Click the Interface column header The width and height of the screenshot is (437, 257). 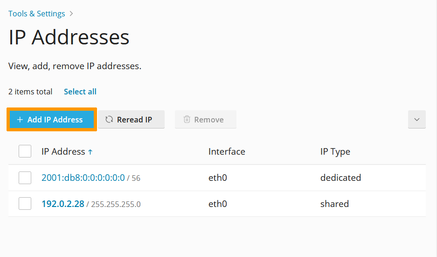pos(227,151)
